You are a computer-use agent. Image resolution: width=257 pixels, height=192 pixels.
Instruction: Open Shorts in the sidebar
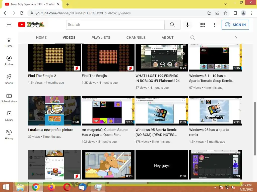[9, 79]
